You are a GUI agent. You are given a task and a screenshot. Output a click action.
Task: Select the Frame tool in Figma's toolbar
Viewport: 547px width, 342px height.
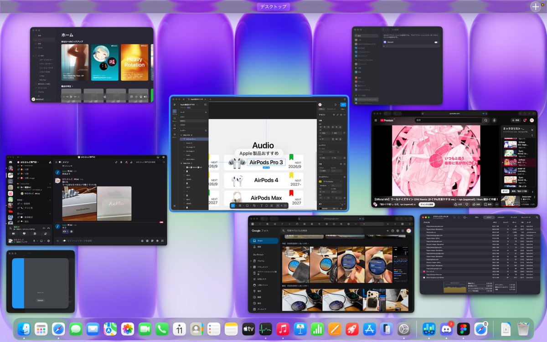click(x=240, y=205)
